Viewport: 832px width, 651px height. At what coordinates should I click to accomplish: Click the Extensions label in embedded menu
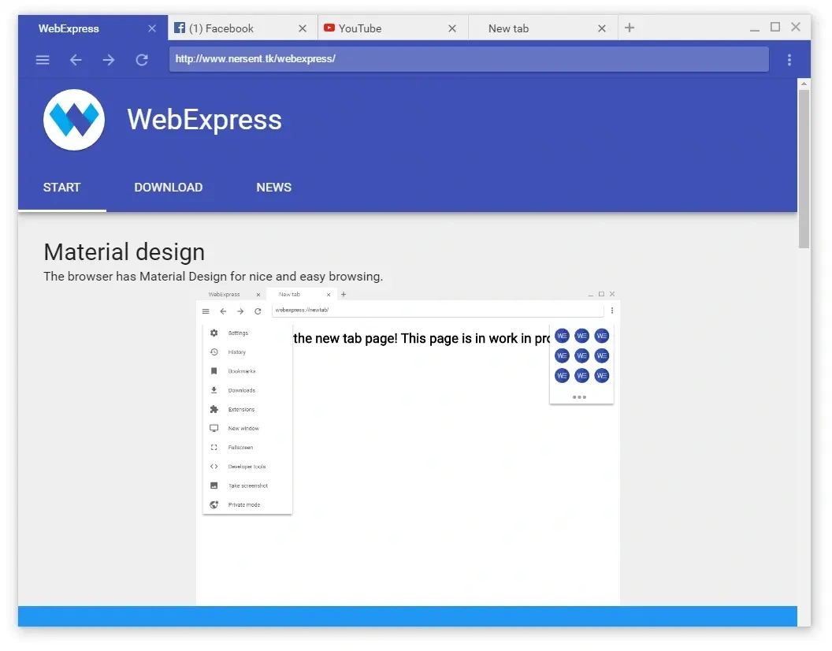241,409
